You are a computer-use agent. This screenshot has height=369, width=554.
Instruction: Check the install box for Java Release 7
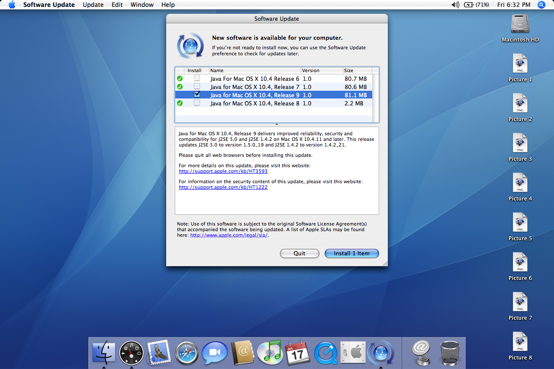(x=197, y=86)
